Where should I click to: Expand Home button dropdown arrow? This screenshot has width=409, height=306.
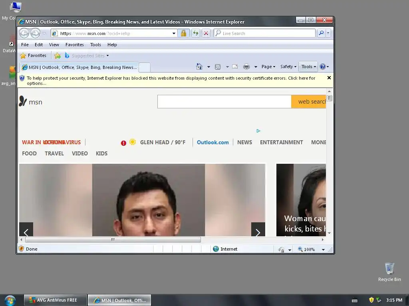click(x=208, y=67)
